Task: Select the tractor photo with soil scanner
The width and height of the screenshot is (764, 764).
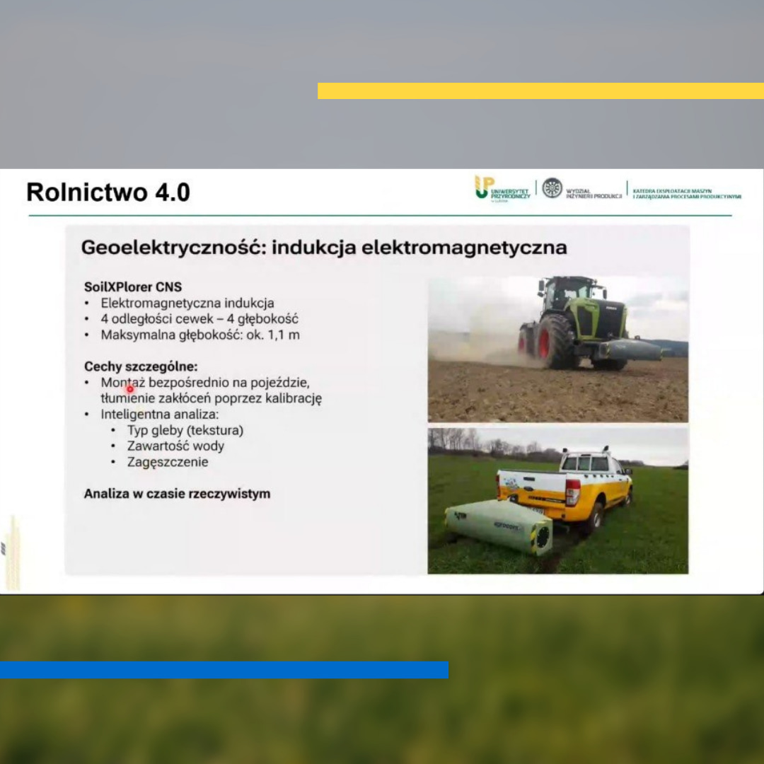Action: (557, 348)
